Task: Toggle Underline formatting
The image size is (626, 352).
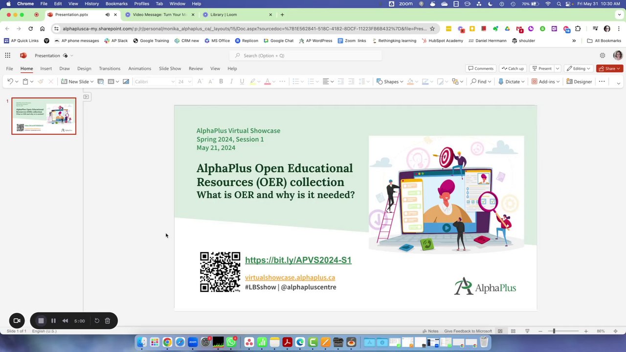Action: 242,82
